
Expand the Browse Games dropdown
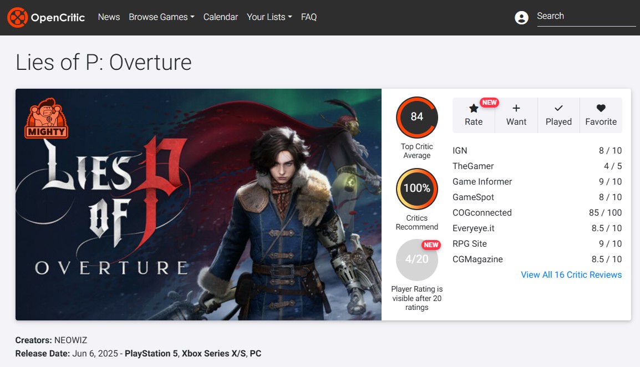tap(161, 17)
